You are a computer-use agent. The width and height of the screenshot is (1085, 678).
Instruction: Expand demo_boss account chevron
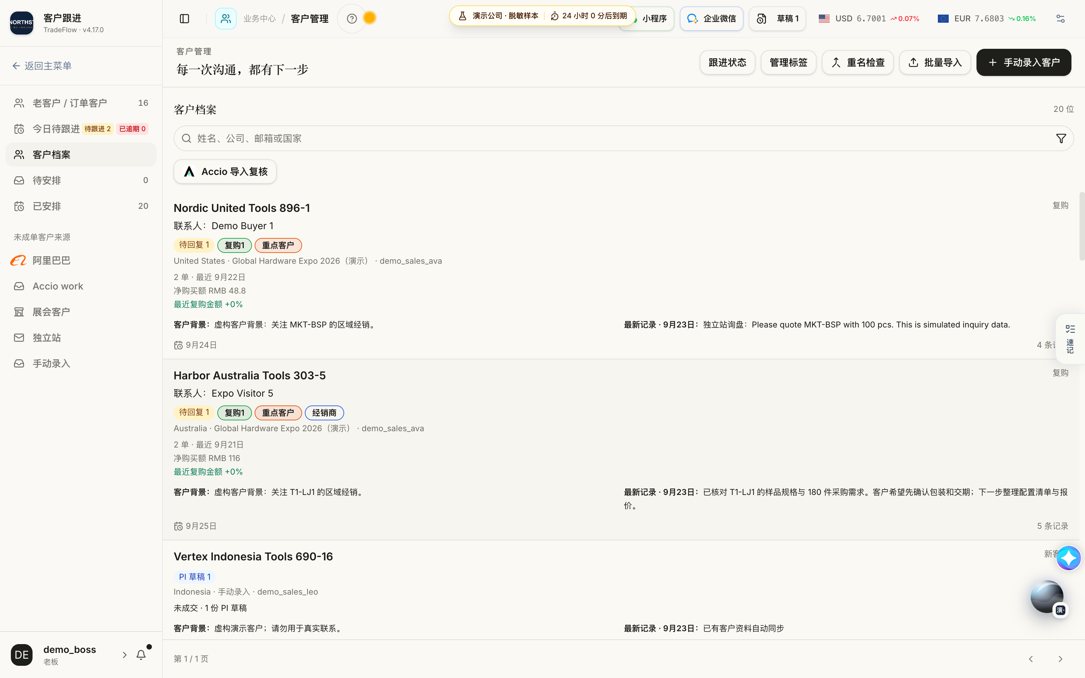pyautogui.click(x=125, y=655)
